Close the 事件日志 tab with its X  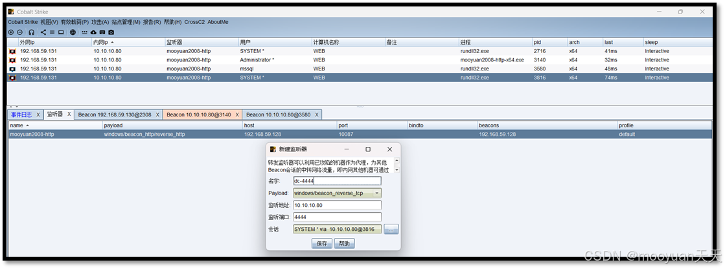tap(38, 114)
